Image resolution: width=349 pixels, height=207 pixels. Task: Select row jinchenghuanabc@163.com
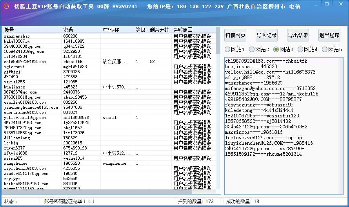click(109, 107)
